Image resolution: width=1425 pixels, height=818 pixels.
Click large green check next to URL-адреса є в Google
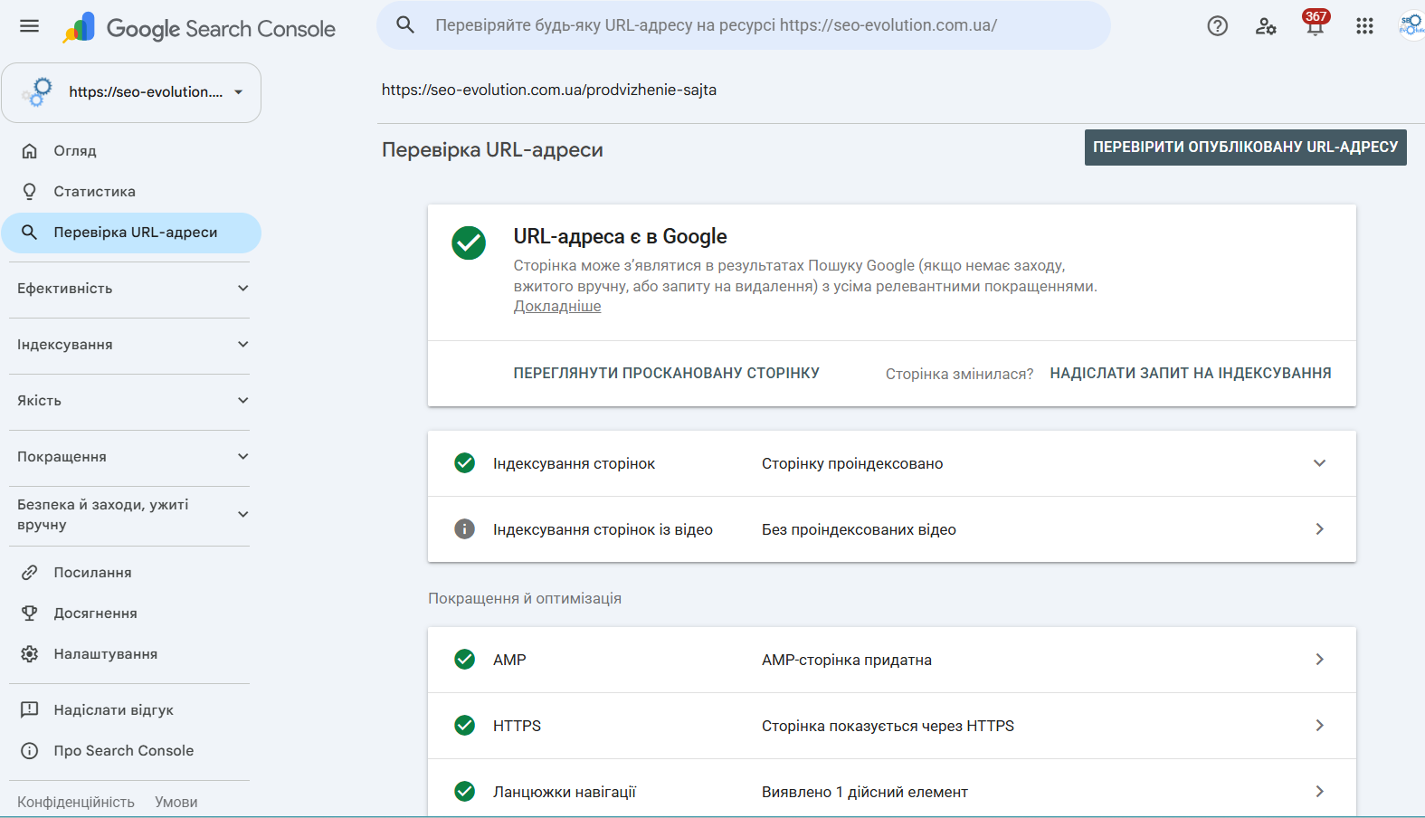tap(469, 243)
